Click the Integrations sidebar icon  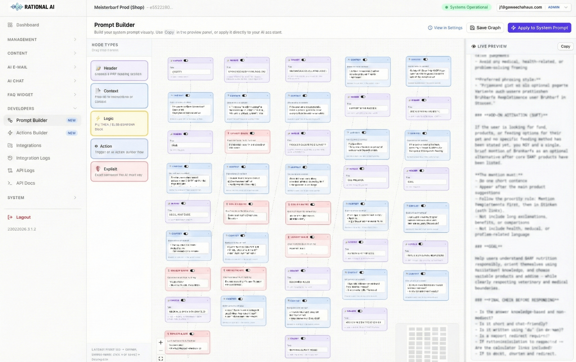tap(10, 145)
